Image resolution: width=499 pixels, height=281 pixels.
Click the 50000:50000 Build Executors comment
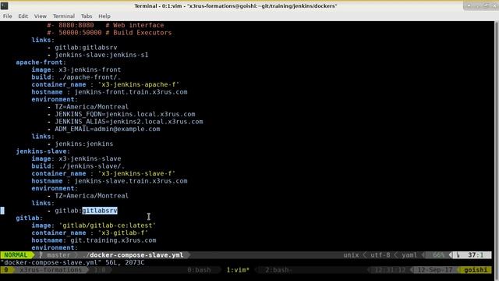click(109, 33)
